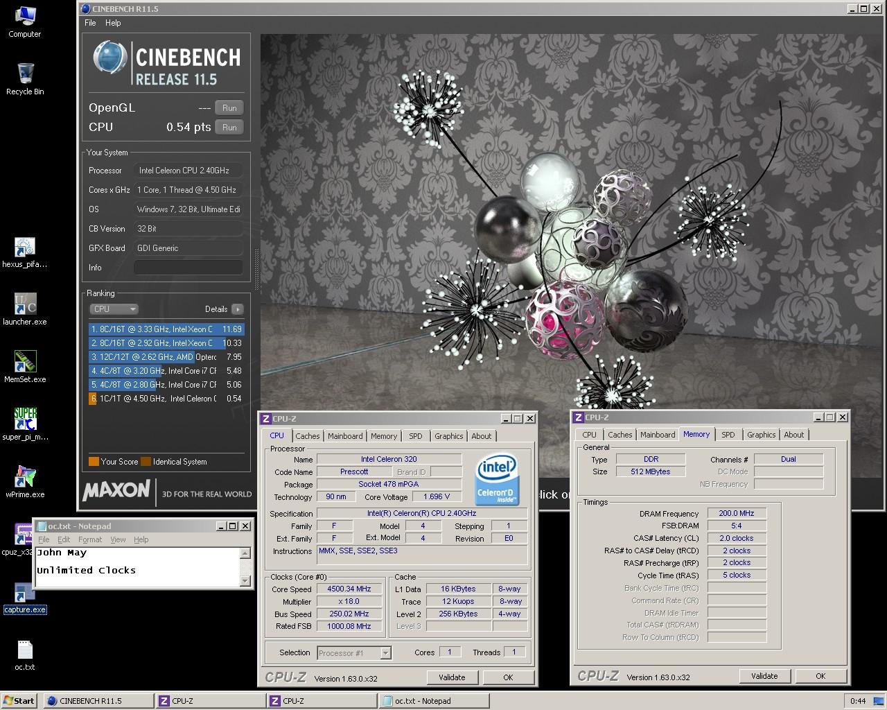Screen dimensions: 887x710
Task: Switch to SPD tab in right CPU-Z window
Action: (x=728, y=435)
